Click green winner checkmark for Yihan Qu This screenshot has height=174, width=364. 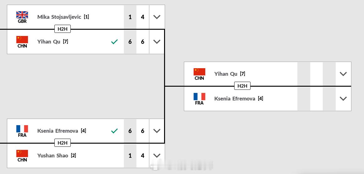114,42
